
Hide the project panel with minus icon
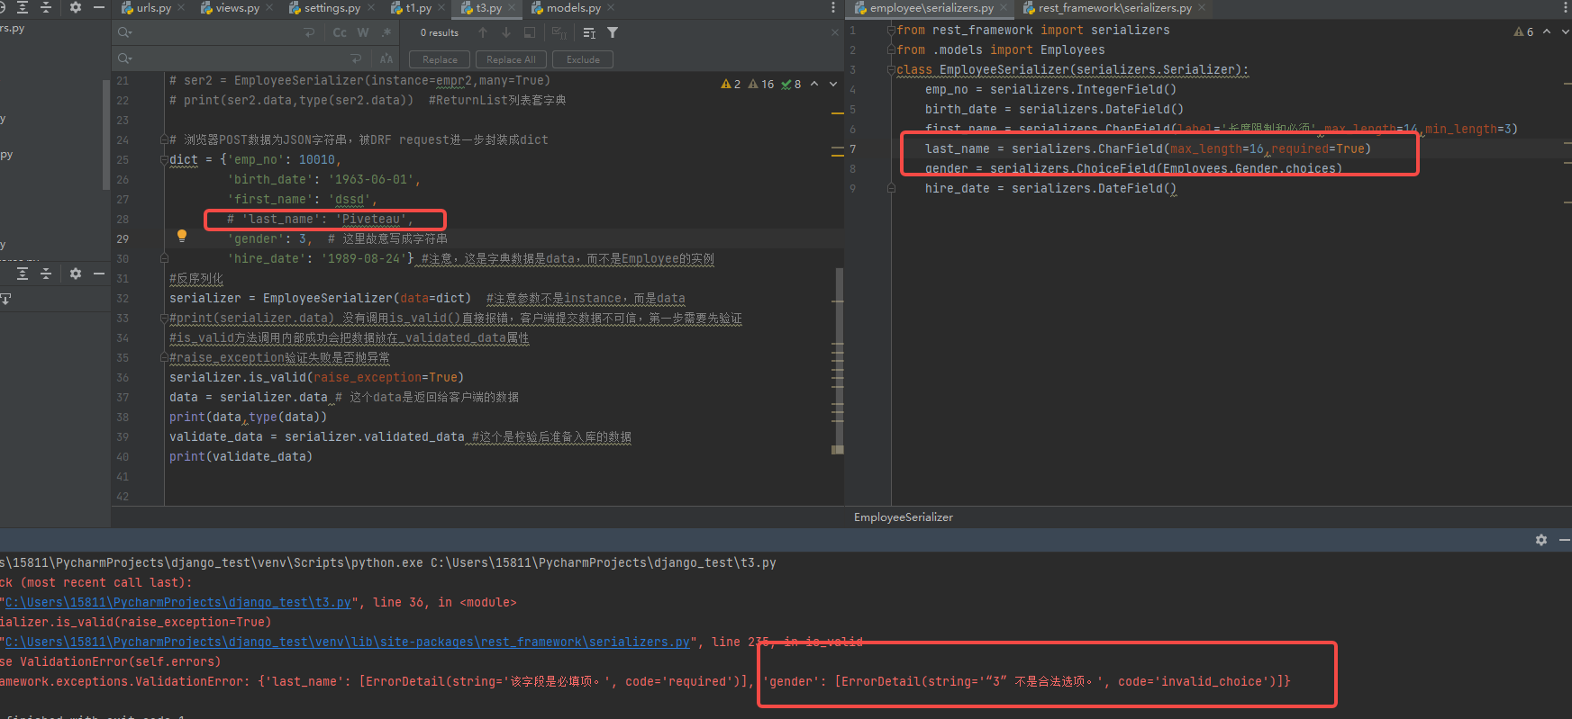click(99, 7)
